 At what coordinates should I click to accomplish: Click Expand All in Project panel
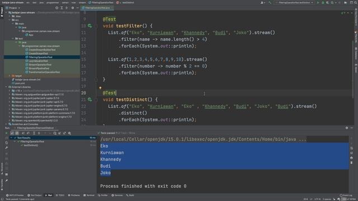(62, 8)
